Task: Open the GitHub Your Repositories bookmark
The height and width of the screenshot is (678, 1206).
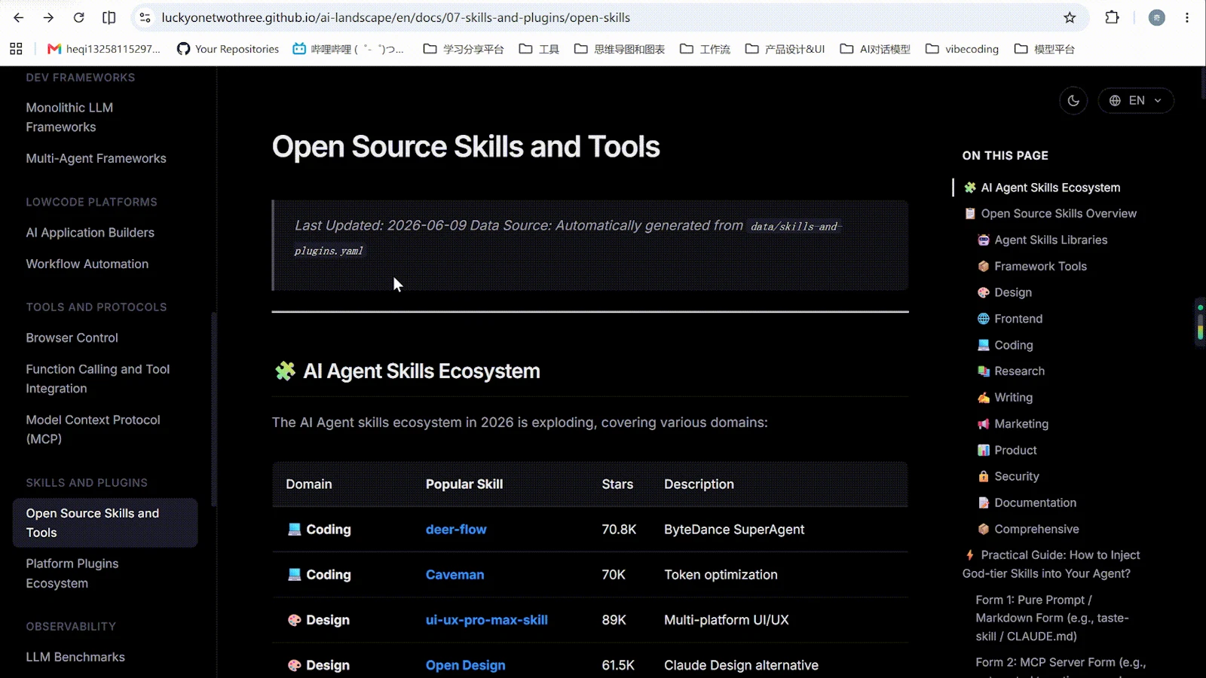Action: point(228,49)
